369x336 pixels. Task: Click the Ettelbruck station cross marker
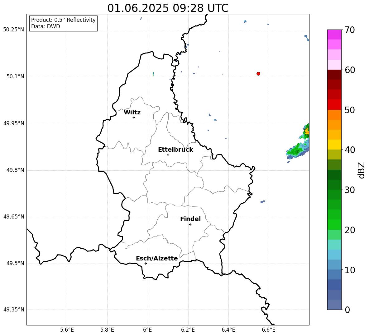(168, 155)
